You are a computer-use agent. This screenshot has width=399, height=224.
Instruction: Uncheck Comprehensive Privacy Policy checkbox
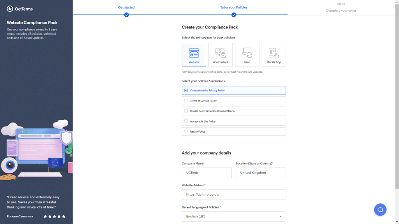[186, 91]
